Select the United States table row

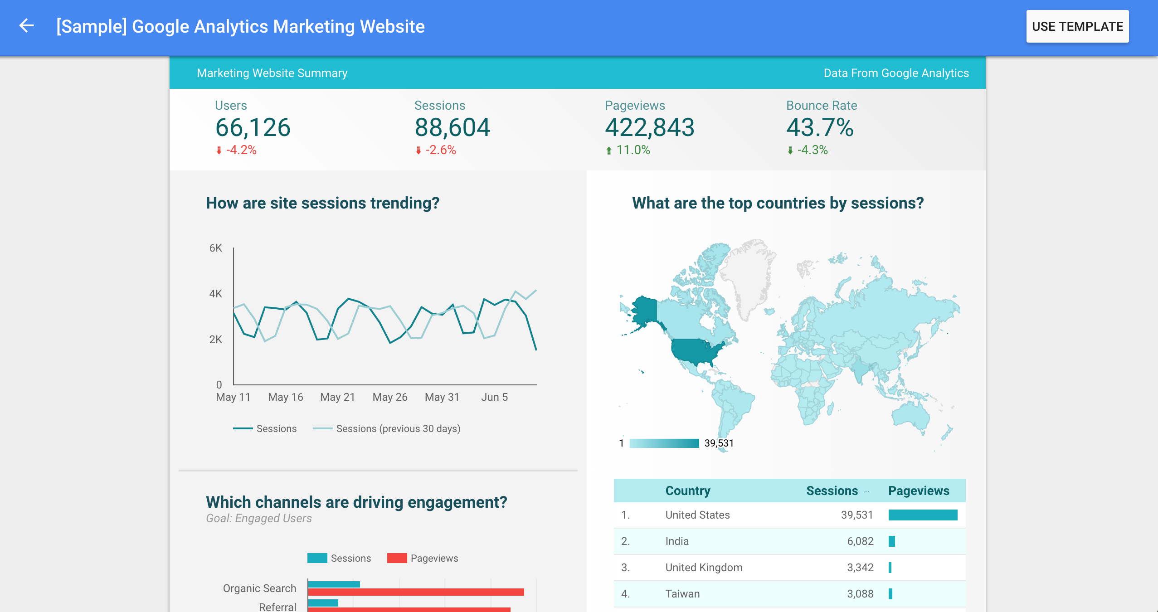point(789,515)
